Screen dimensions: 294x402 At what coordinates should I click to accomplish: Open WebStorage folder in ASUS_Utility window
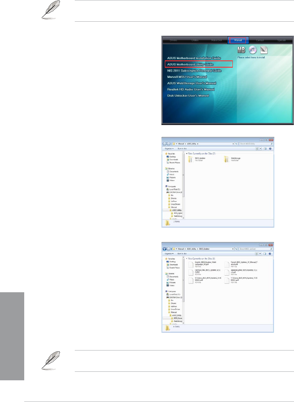pyautogui.click(x=232, y=159)
